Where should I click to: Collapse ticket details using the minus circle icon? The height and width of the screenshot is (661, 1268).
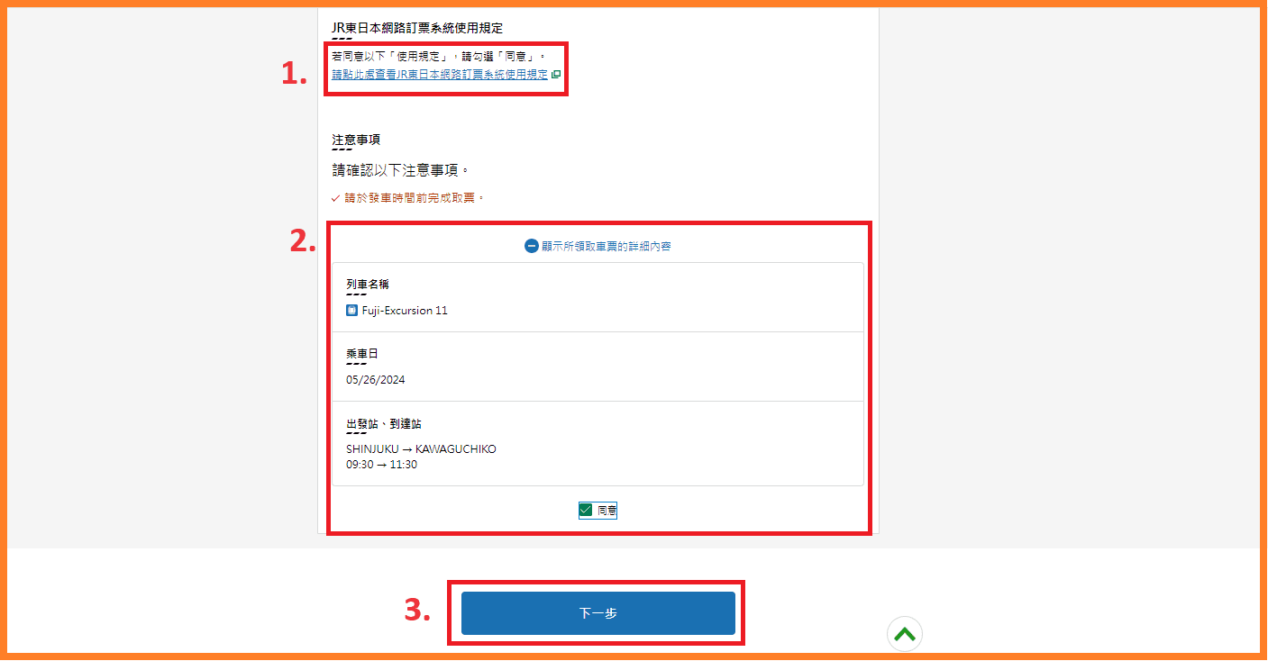pos(532,246)
